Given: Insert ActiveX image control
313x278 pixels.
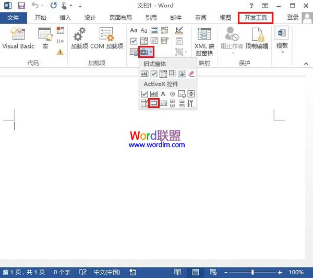Looking at the screenshot, I should click(x=182, y=94).
